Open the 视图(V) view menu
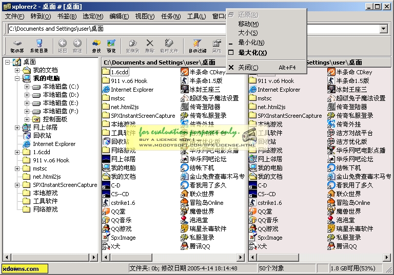 click(145, 16)
